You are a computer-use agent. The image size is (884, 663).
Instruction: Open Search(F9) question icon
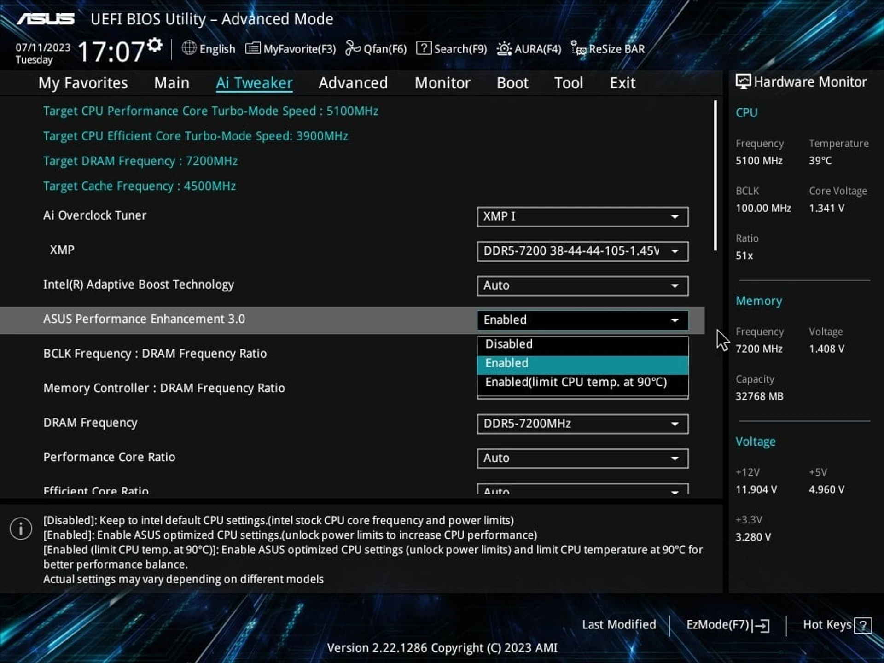[x=424, y=48]
